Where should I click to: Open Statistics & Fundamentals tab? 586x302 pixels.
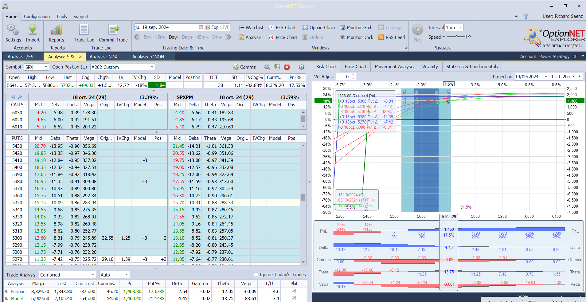[x=472, y=66]
